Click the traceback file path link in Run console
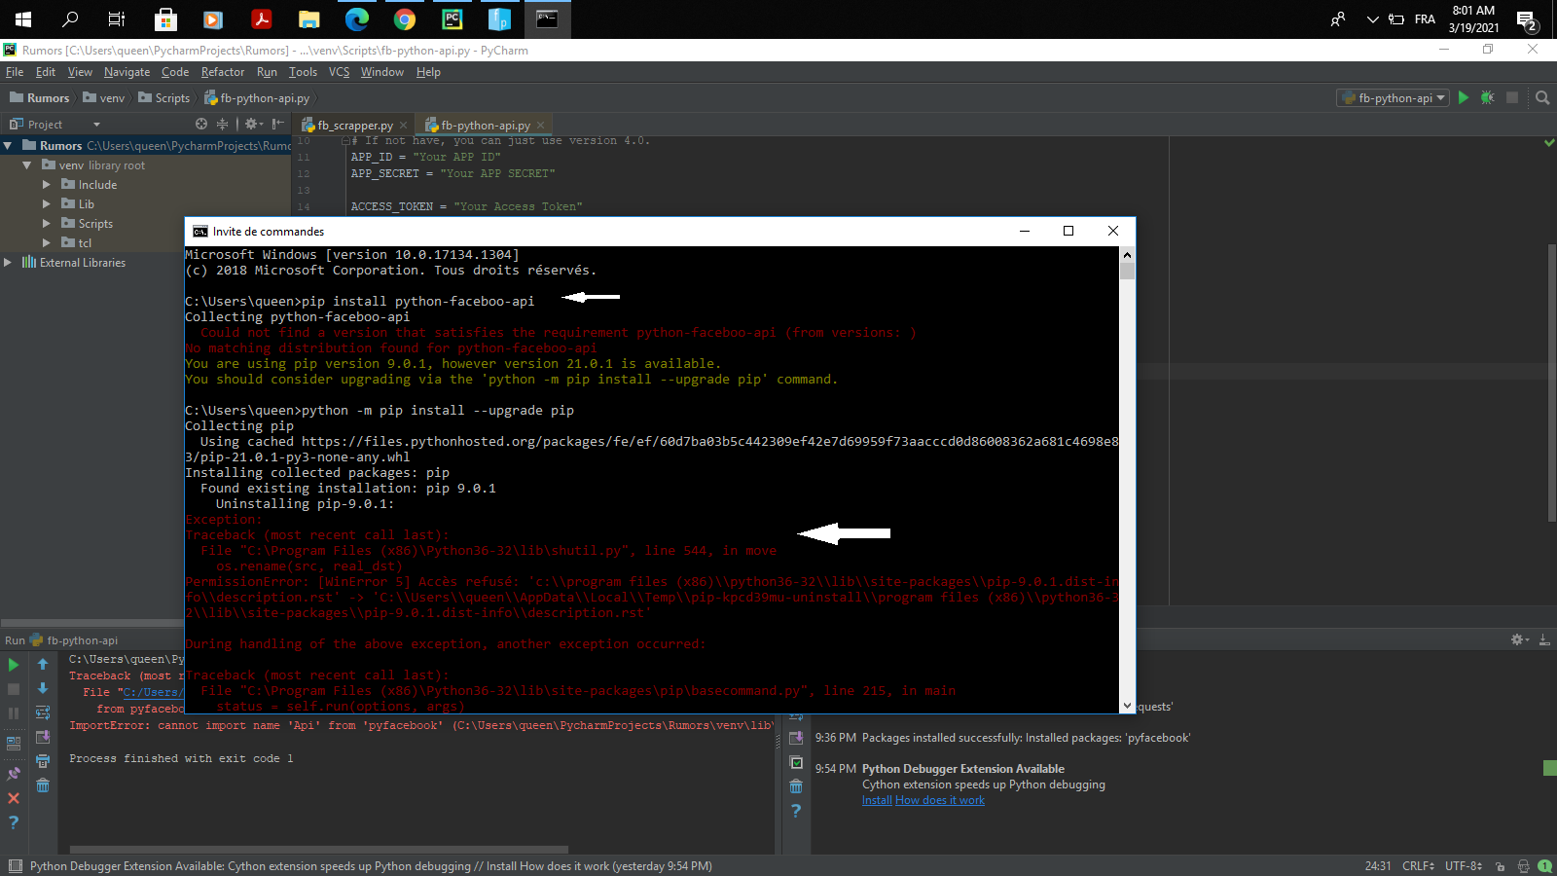Viewport: 1557px width, 876px height. 153,692
